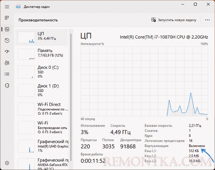
Task: Click the Логических процессоров 16 value
Action: coord(191,141)
